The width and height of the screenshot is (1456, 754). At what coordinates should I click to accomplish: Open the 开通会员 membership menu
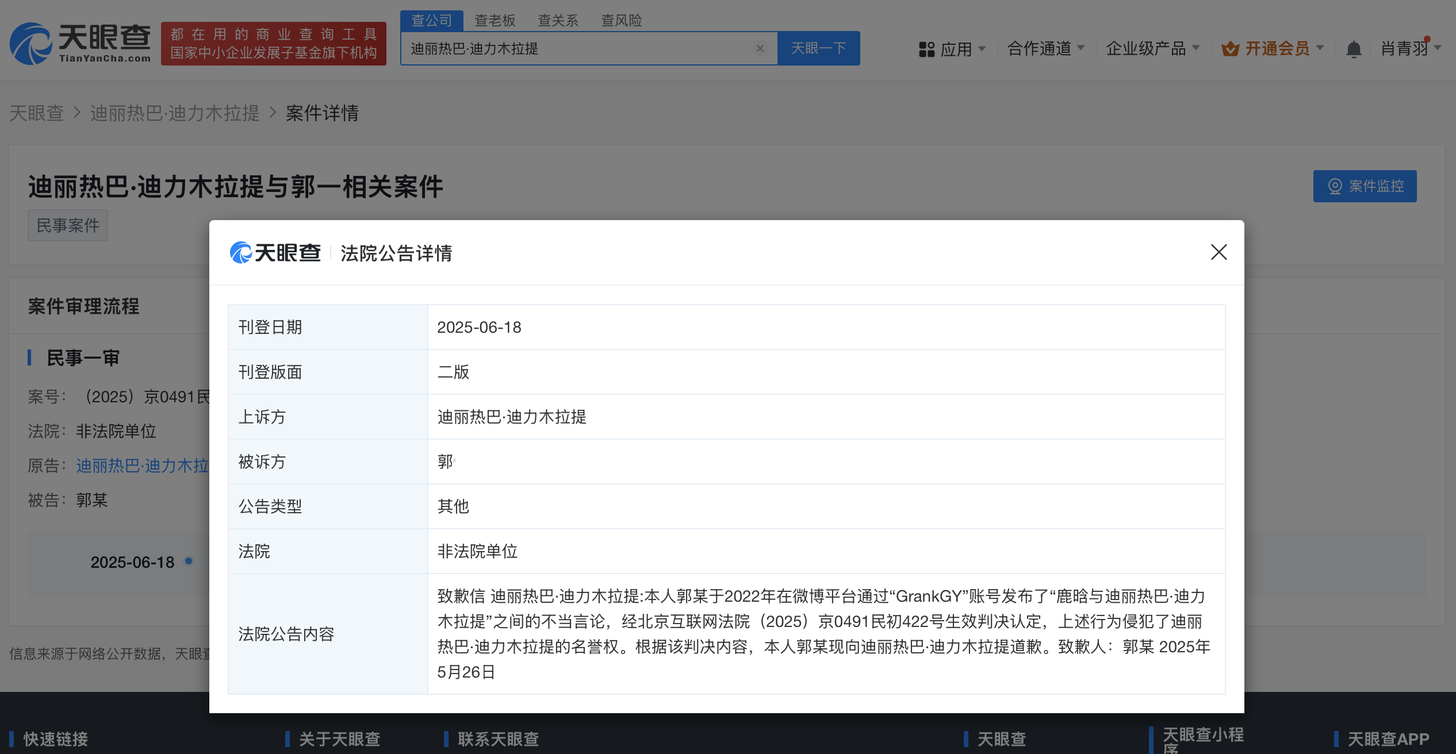click(1273, 48)
